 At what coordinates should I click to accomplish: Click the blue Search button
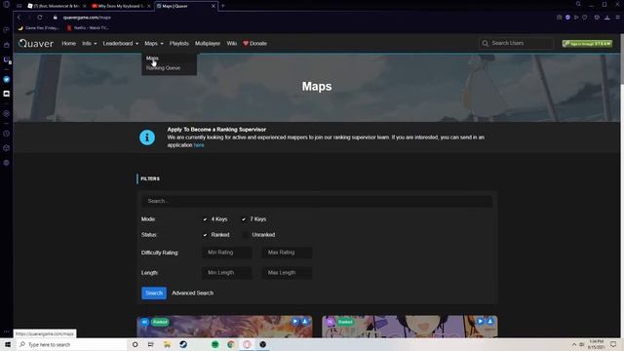tap(154, 292)
